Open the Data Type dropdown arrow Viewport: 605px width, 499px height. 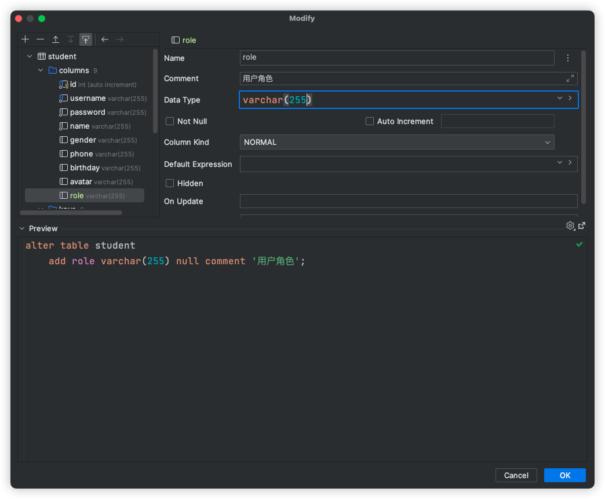[x=560, y=99]
